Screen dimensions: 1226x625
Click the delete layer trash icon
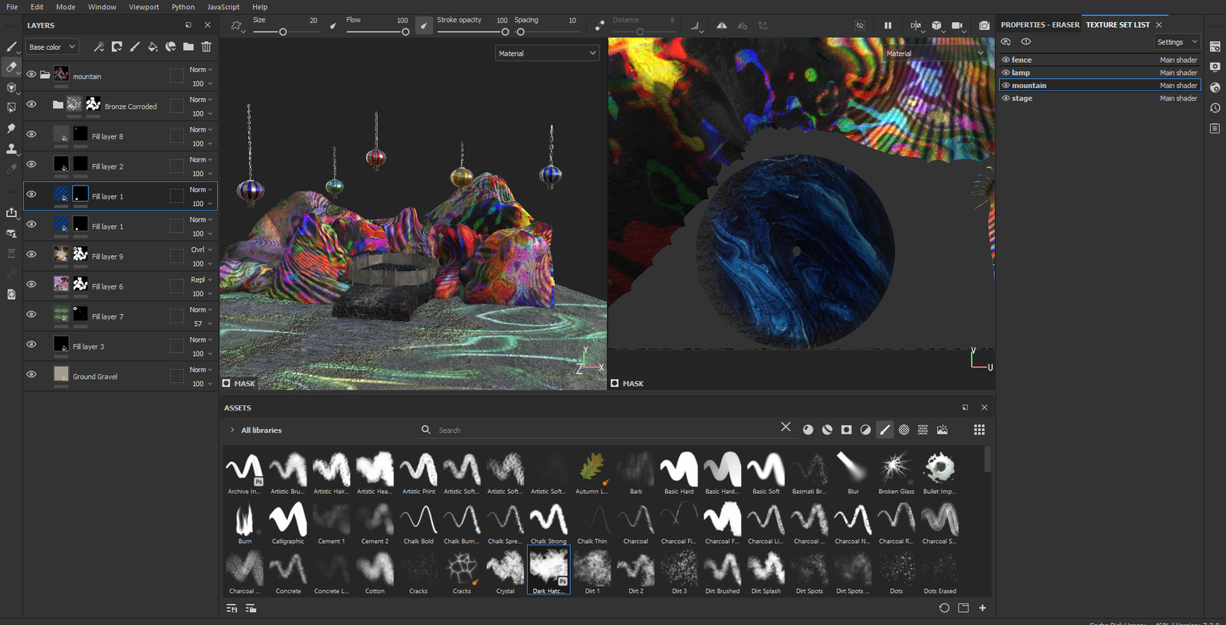pyautogui.click(x=206, y=47)
